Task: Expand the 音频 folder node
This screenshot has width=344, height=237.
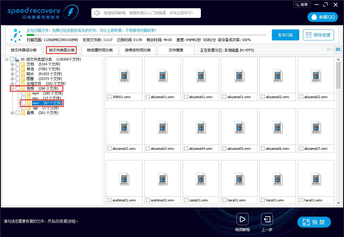Action: [12, 113]
